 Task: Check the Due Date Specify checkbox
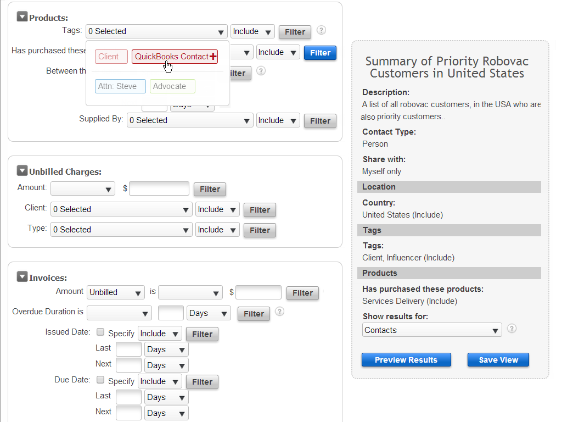click(101, 380)
